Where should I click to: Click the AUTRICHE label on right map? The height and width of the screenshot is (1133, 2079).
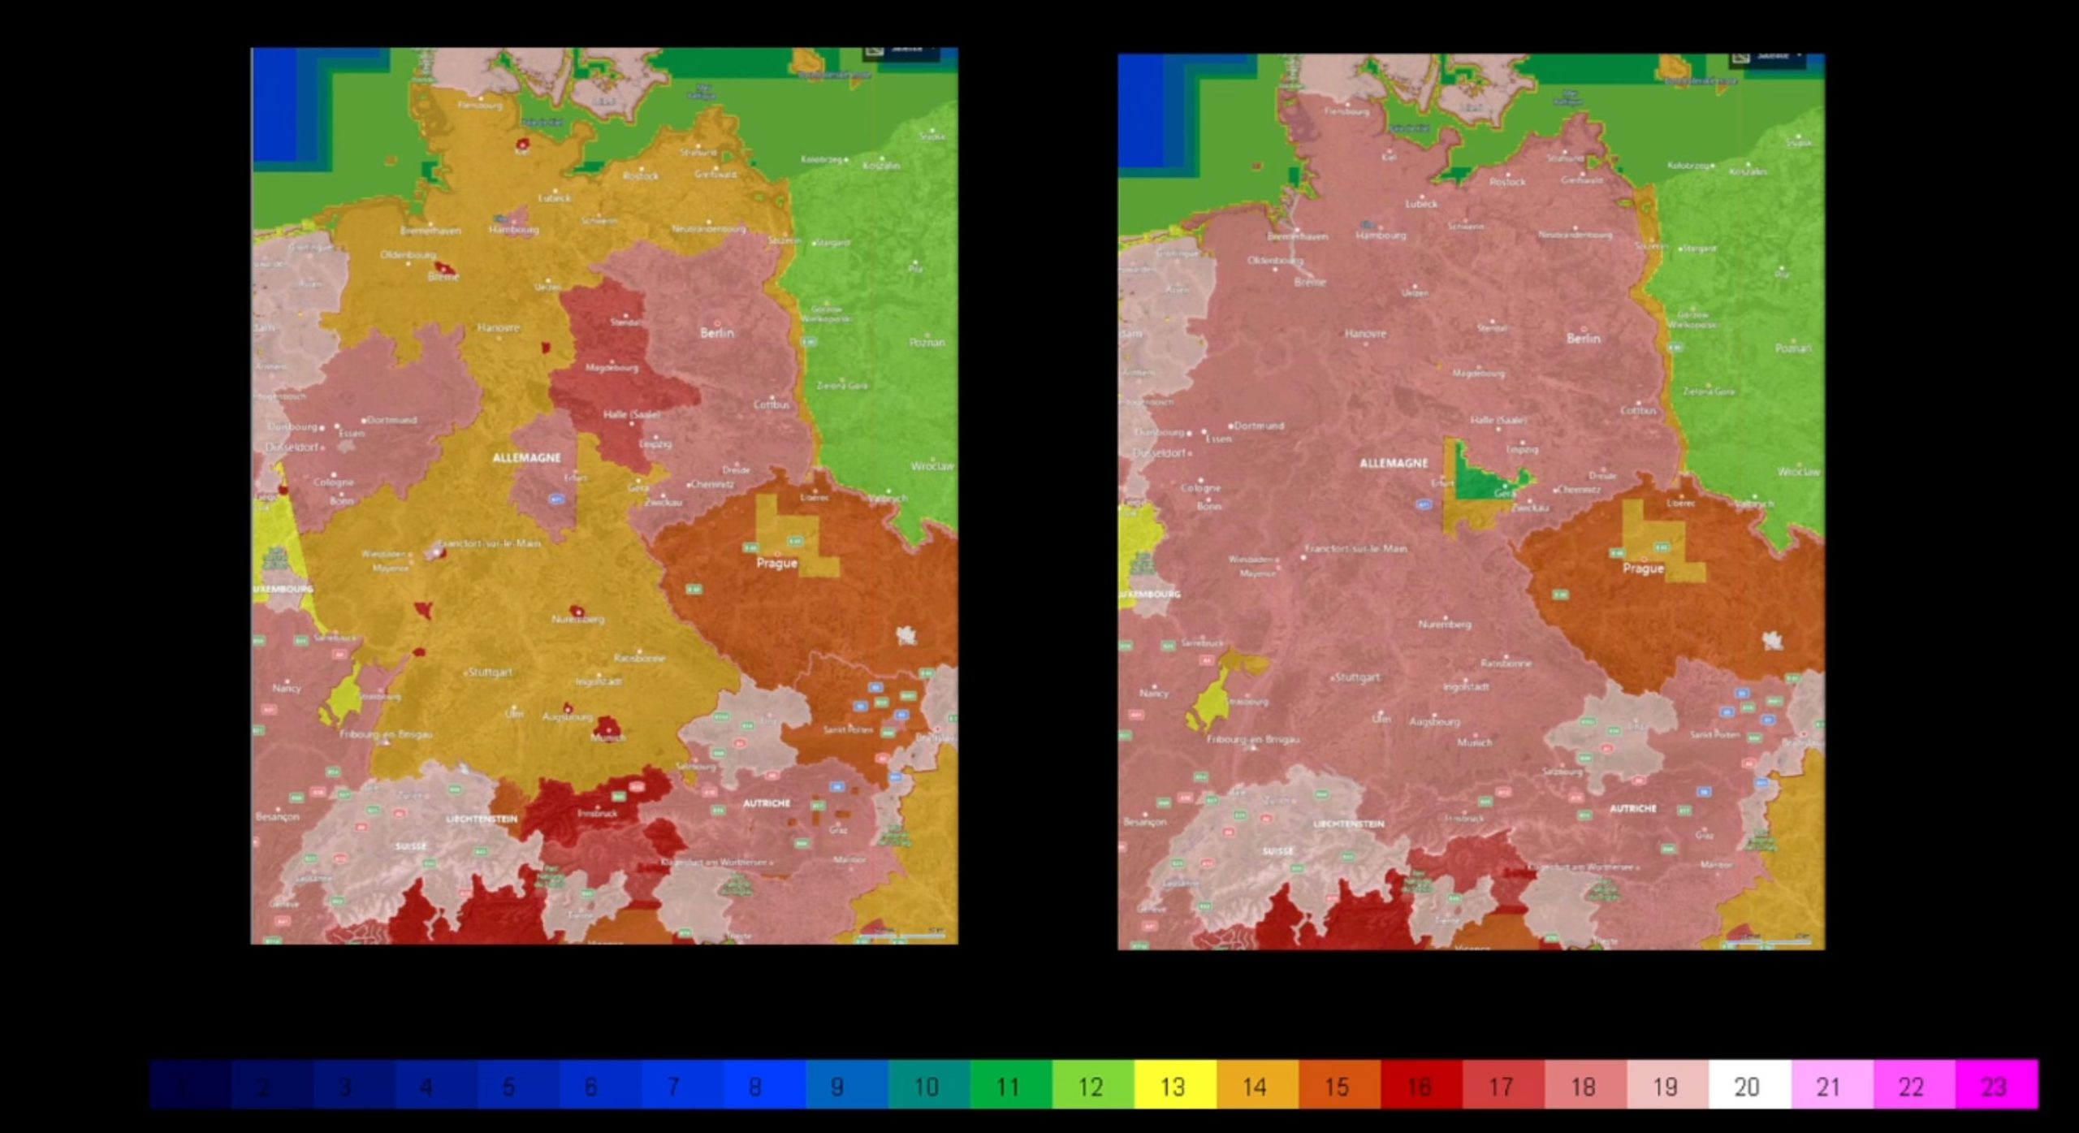(1632, 809)
